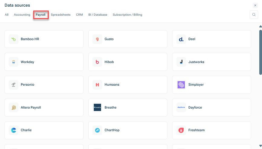The height and width of the screenshot is (149, 262).
Task: Select the ChartHop logo icon
Action: (97, 130)
